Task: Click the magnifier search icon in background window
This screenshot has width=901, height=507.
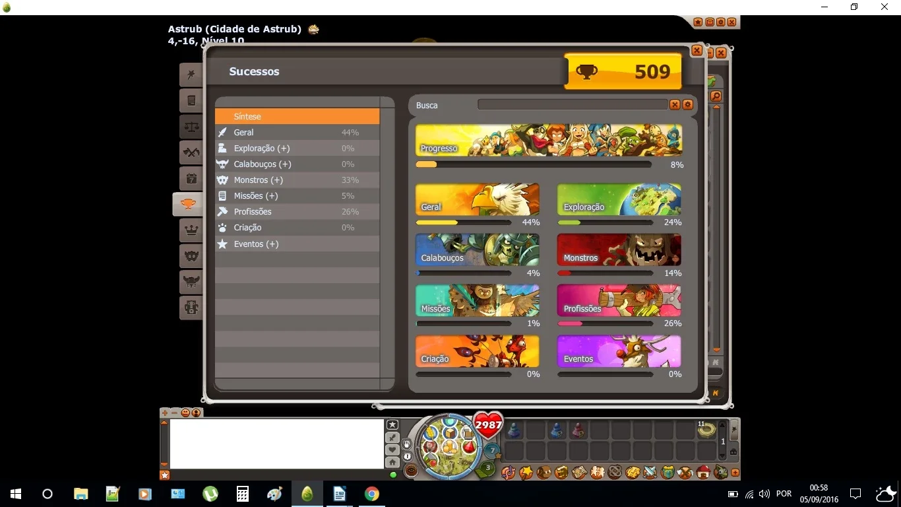Action: click(x=716, y=96)
